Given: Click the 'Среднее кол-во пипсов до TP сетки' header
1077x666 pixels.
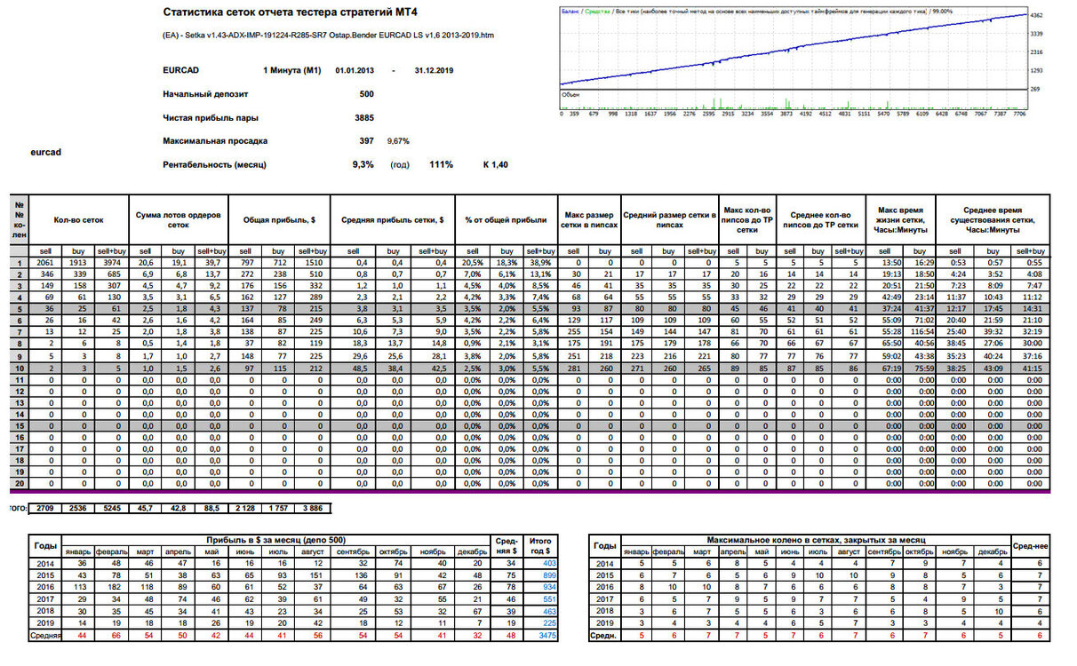Looking at the screenshot, I should click(x=821, y=220).
